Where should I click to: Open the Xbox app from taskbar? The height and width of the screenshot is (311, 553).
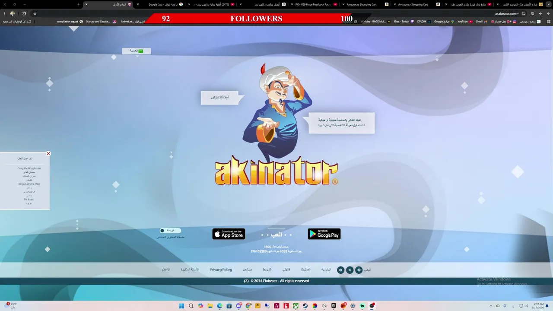coord(296,306)
